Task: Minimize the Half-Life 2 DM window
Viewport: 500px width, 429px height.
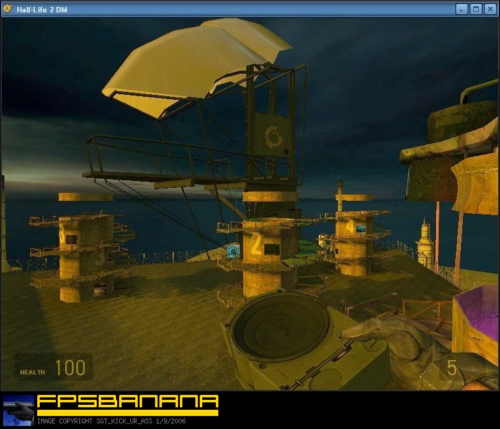Action: tap(462, 9)
